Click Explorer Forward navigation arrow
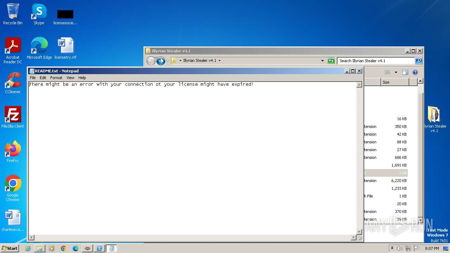The height and width of the screenshot is (253, 450). click(161, 61)
